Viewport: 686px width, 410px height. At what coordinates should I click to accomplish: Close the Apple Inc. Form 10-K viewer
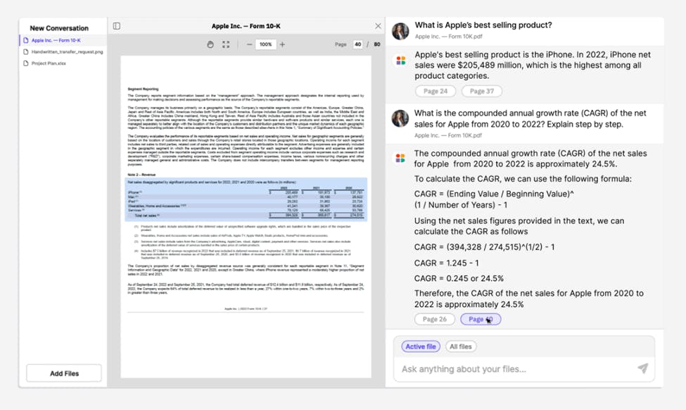coord(378,26)
